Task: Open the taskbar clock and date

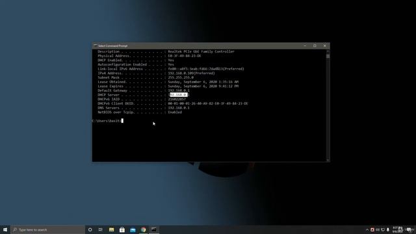Action: pyautogui.click(x=398, y=229)
